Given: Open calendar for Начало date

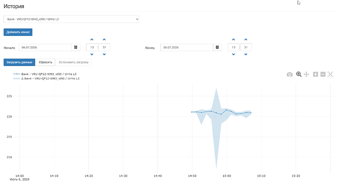Looking at the screenshot, I should click(x=76, y=47).
